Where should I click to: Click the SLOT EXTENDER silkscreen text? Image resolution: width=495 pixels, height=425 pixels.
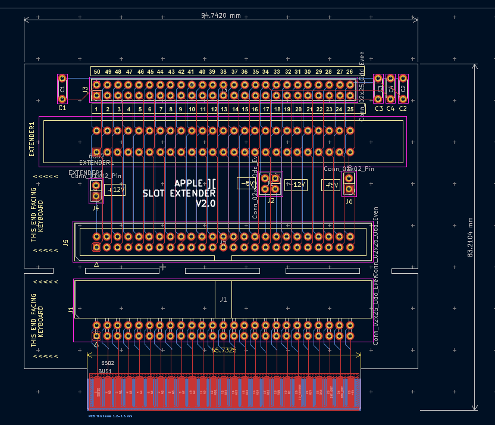179,193
